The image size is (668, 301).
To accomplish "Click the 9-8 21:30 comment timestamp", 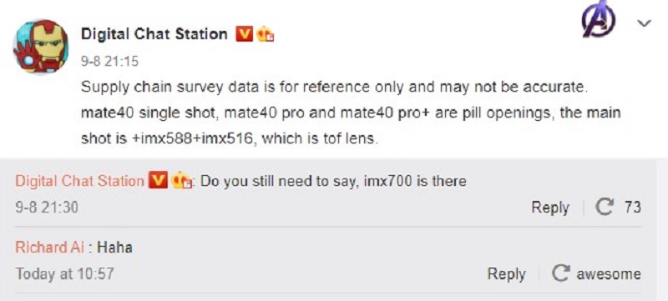I will 47,208.
